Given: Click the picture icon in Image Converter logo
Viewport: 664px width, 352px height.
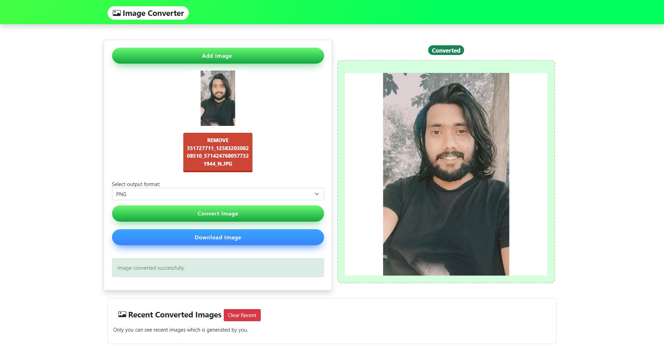Looking at the screenshot, I should (117, 13).
